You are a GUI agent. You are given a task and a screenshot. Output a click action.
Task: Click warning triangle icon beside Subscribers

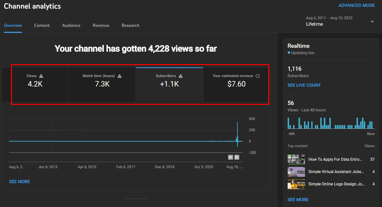click(181, 76)
